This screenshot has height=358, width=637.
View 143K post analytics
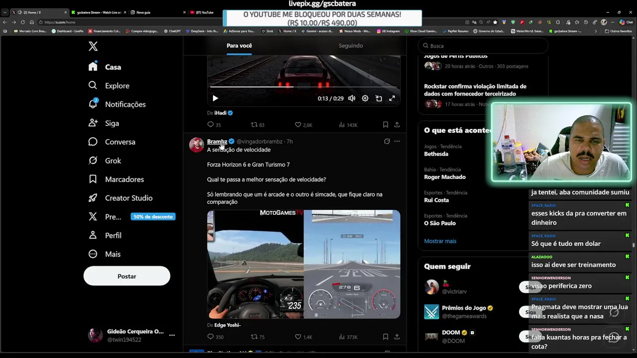(348, 125)
